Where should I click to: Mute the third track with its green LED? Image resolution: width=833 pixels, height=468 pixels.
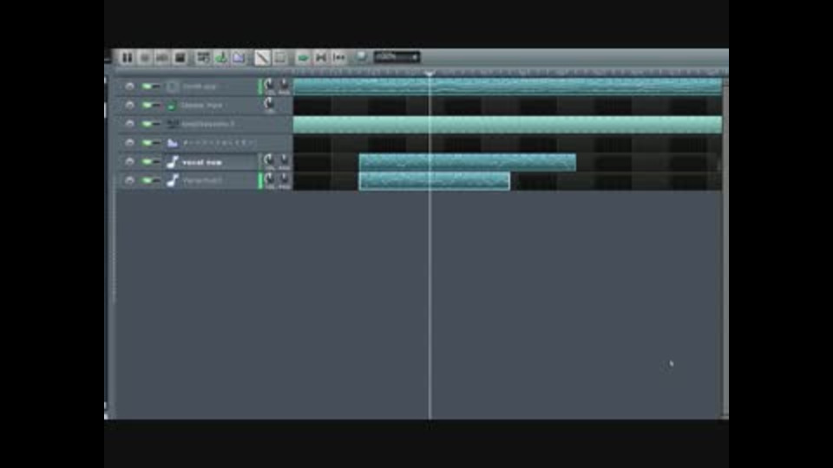pos(147,124)
